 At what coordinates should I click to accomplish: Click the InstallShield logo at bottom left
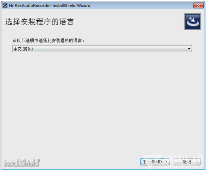22,163
